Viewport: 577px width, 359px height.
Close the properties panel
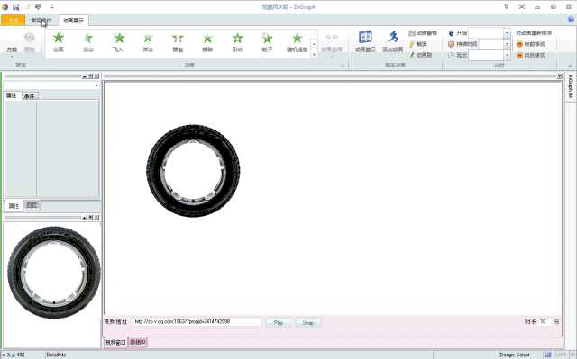click(x=96, y=76)
